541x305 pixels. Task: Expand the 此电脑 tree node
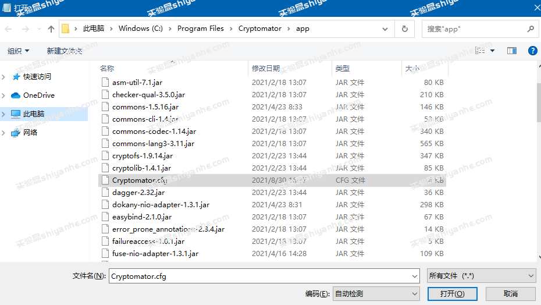click(4, 114)
